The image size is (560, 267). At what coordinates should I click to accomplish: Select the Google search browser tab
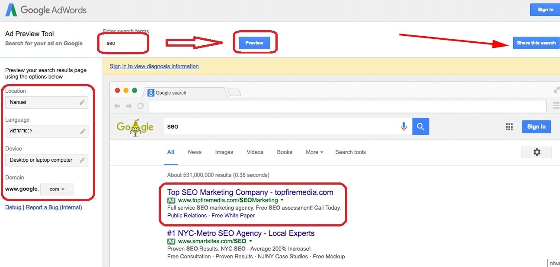[184, 93]
